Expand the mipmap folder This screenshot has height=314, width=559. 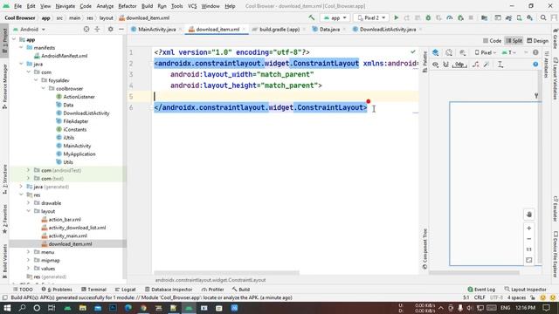click(x=29, y=260)
